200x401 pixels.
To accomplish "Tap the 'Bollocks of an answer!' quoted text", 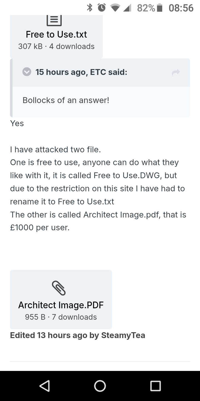I will click(66, 100).
